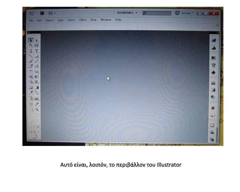Click the Go to Bridge icon
The height and width of the screenshot is (192, 240).
point(42,13)
